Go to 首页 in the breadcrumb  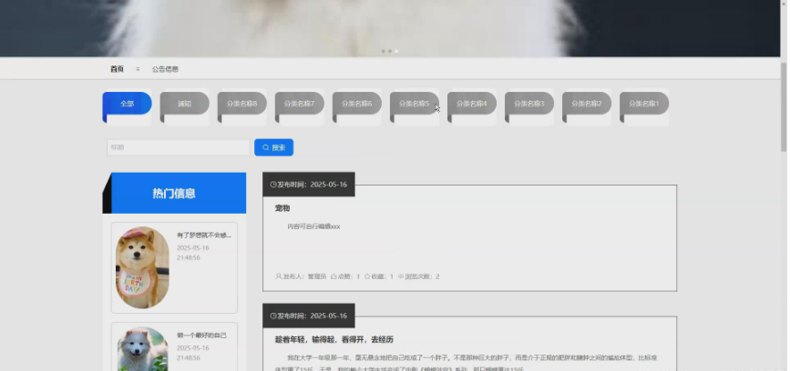point(117,69)
